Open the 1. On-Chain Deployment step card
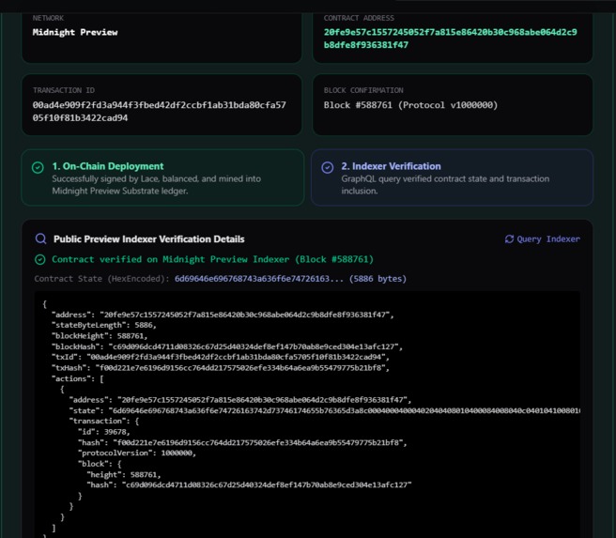616x538 pixels. point(162,177)
